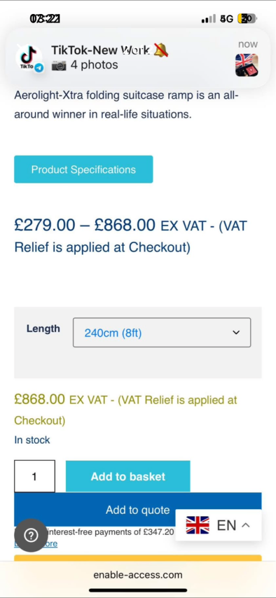Open the Length dropdown showing 240cm (8ft)

point(162,332)
